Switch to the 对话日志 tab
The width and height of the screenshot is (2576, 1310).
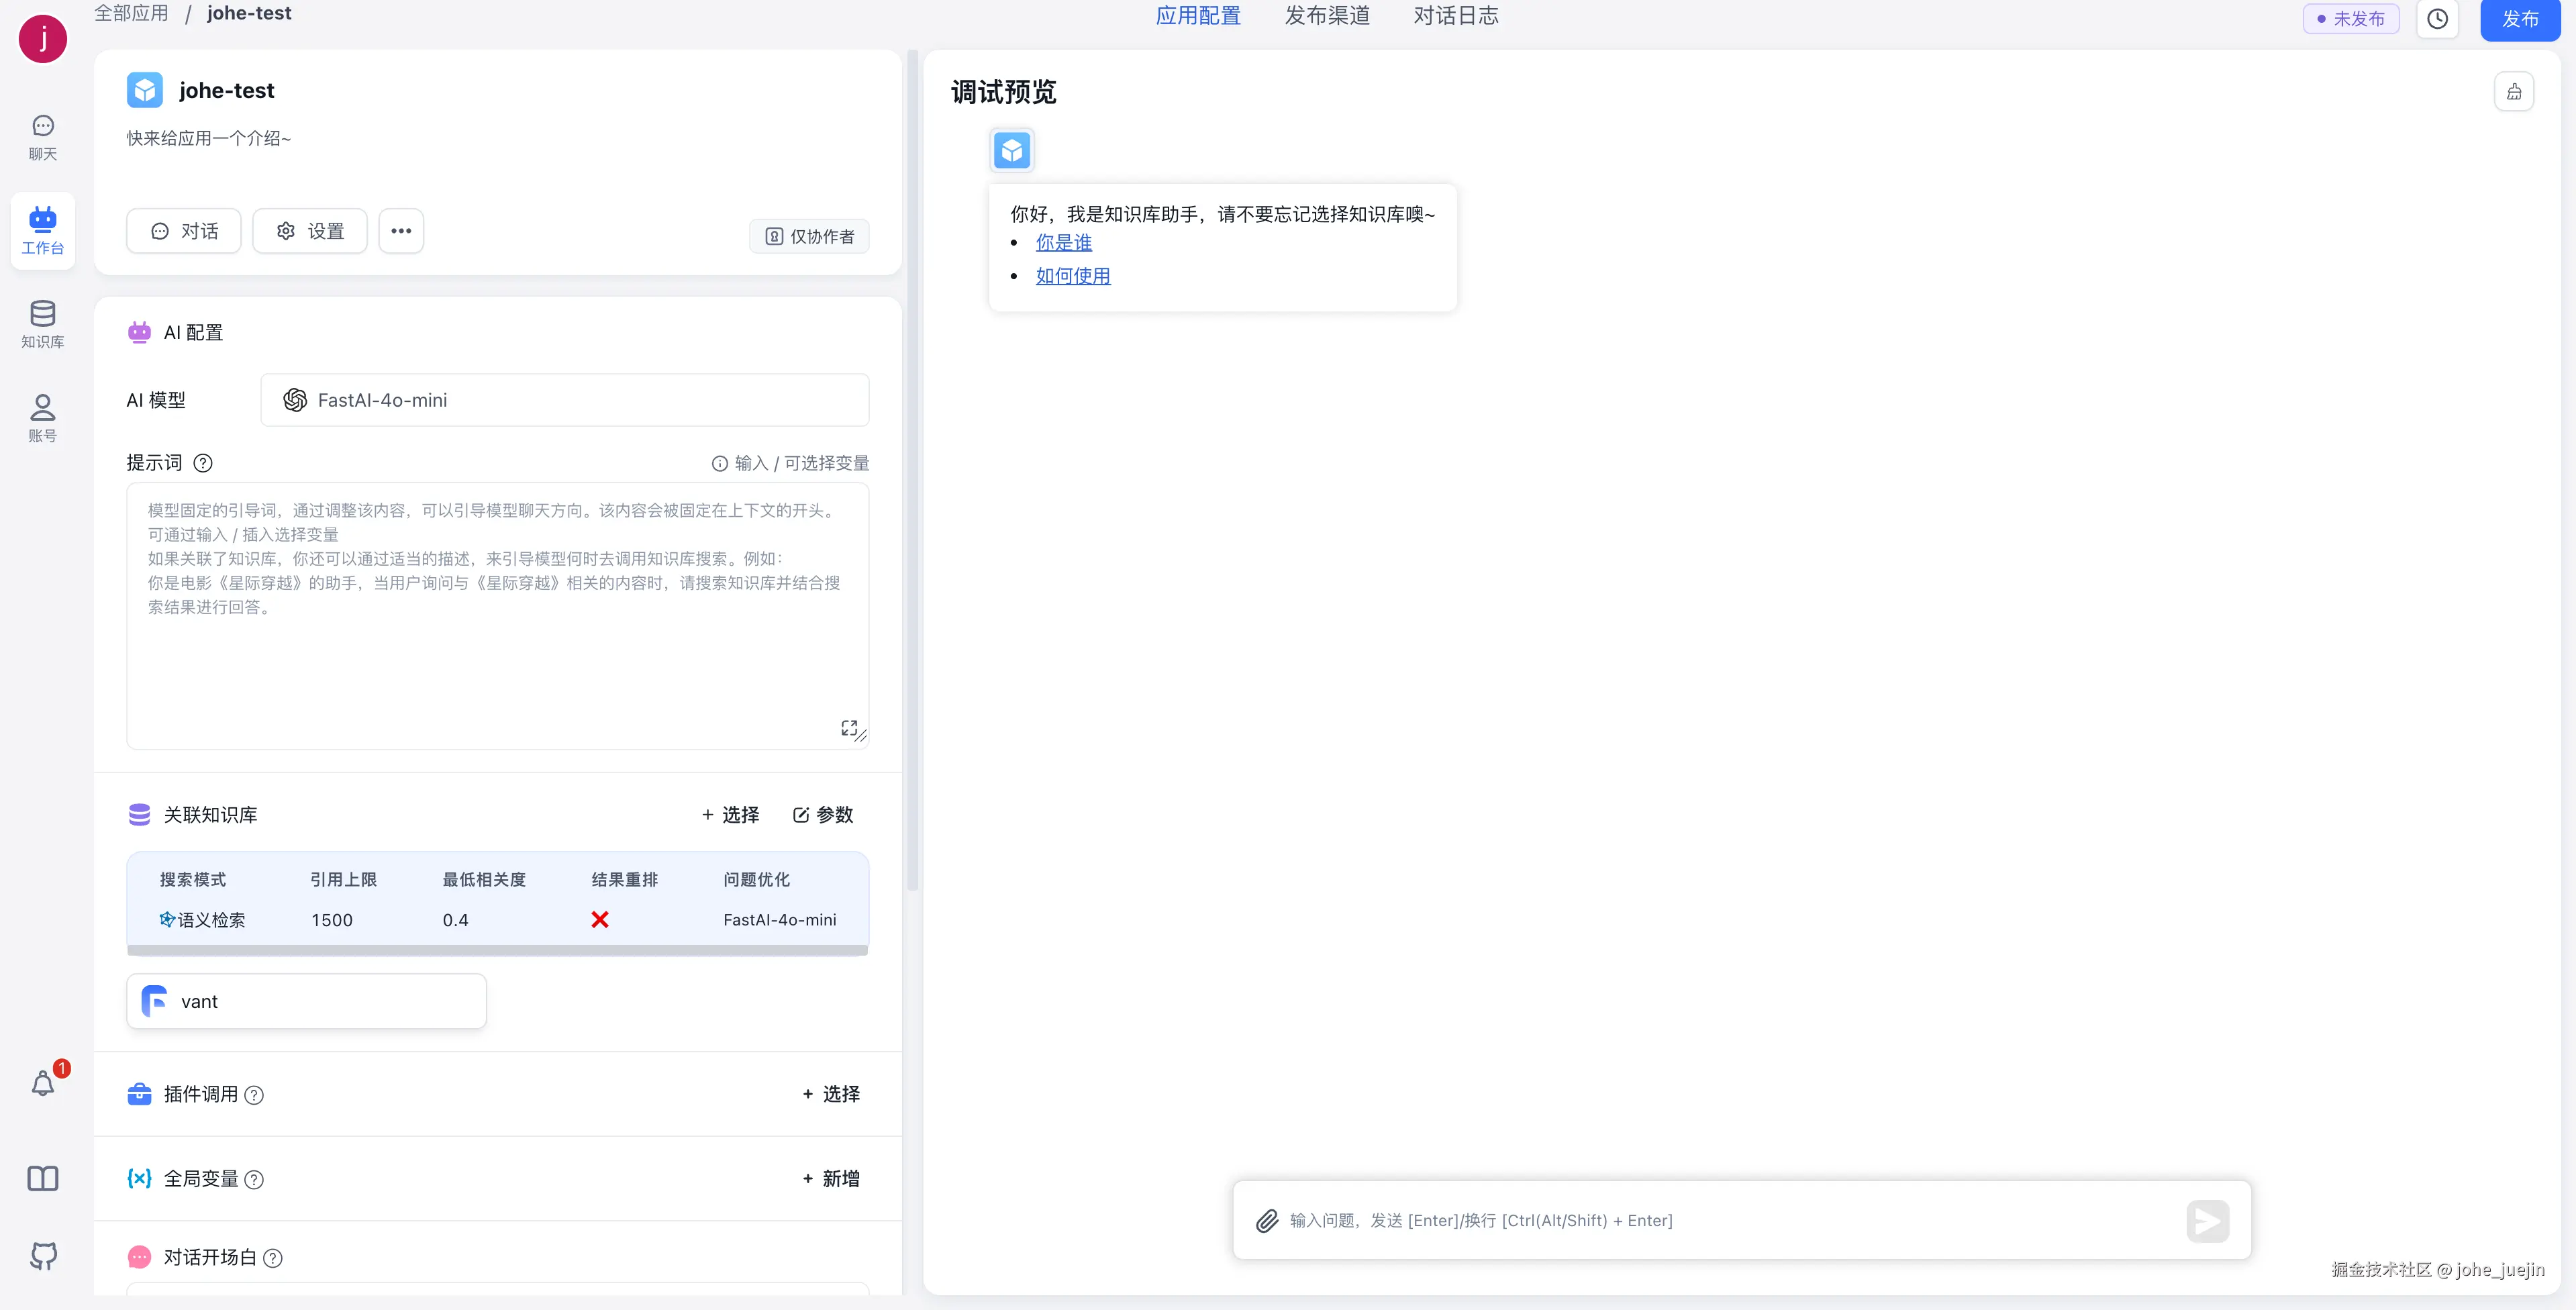tap(1456, 15)
